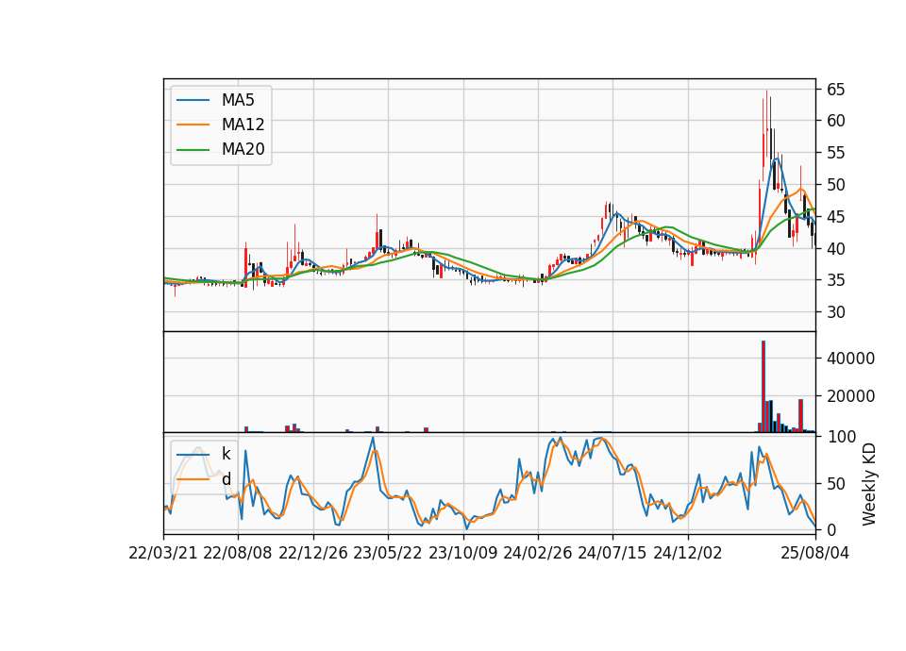This screenshot has width=906, height=651.
Task: Click the 0 tick on Weekly KD axis
Action: pyautogui.click(x=831, y=529)
